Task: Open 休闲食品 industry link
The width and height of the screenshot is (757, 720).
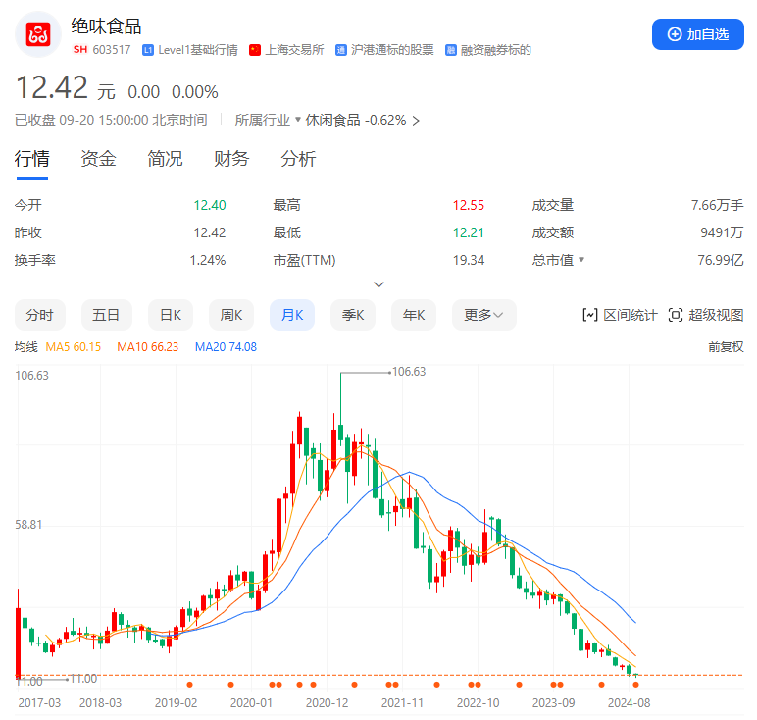Action: (333, 120)
